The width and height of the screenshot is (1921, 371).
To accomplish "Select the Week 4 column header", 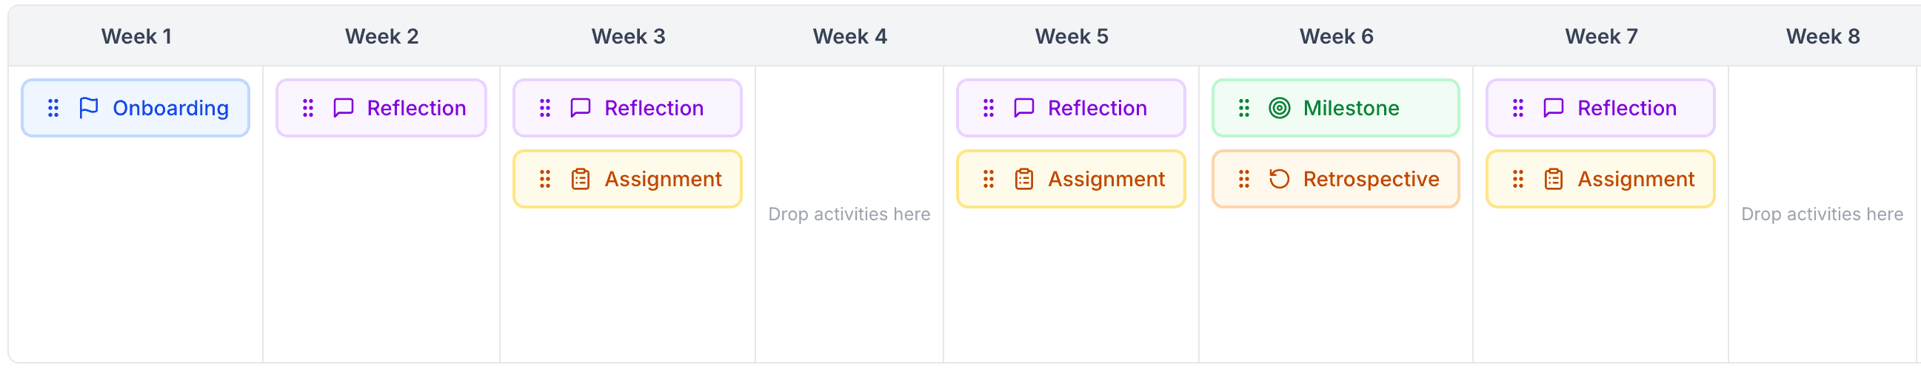I will point(849,36).
